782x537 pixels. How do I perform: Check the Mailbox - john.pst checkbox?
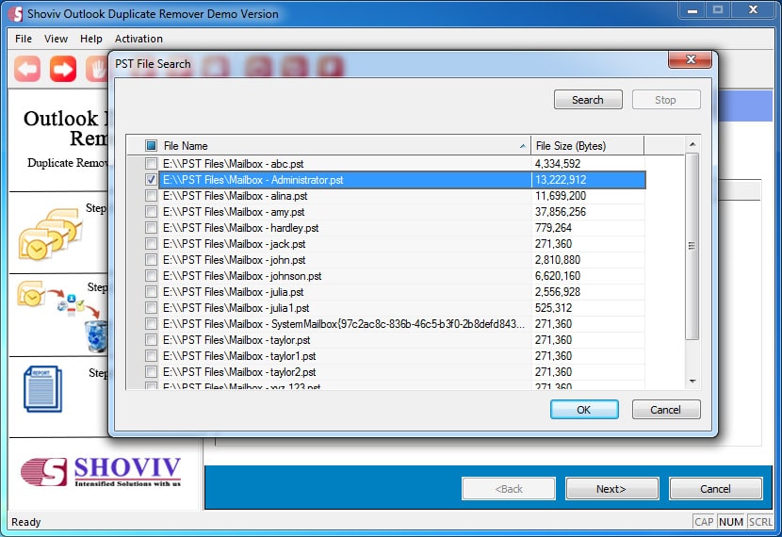[x=151, y=260]
